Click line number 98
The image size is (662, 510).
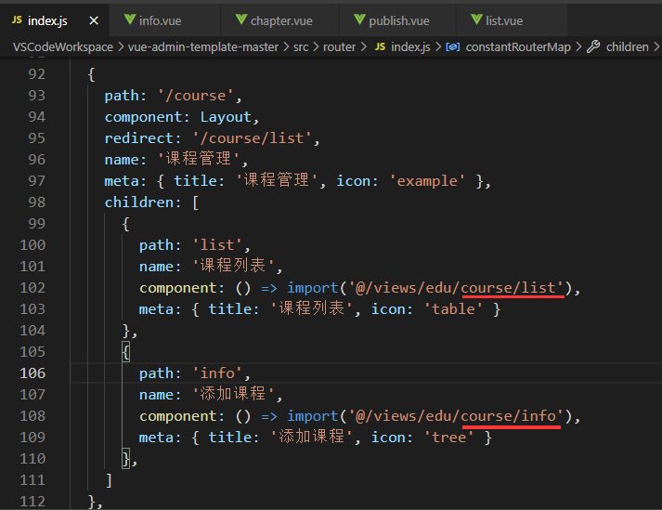coord(37,202)
